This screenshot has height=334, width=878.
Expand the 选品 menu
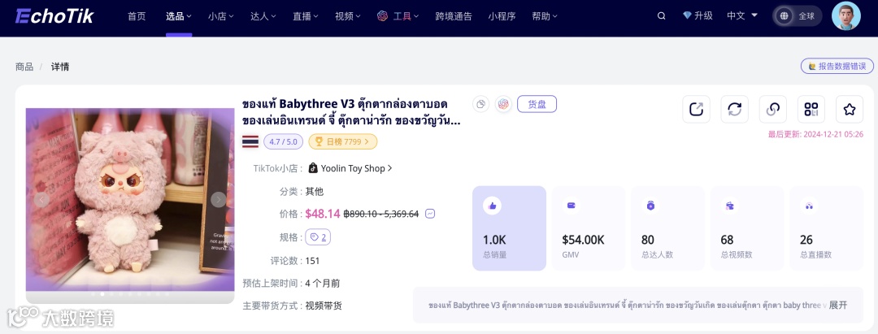179,17
